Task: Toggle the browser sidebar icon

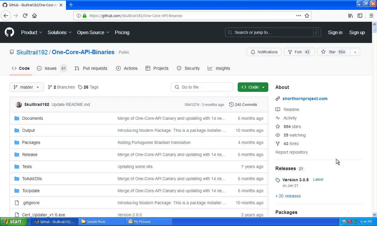Action: tap(360, 16)
